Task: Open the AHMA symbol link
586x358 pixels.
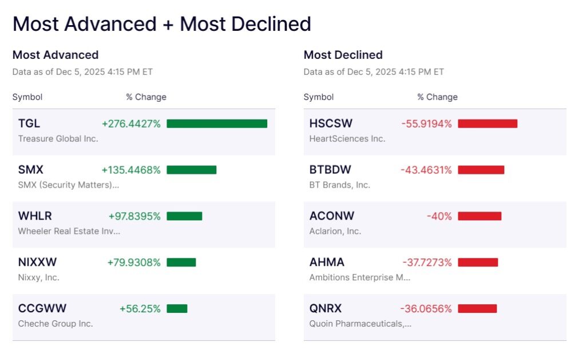Action: (x=327, y=262)
